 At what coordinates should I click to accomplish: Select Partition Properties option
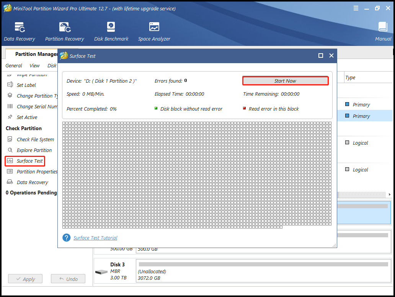point(37,171)
